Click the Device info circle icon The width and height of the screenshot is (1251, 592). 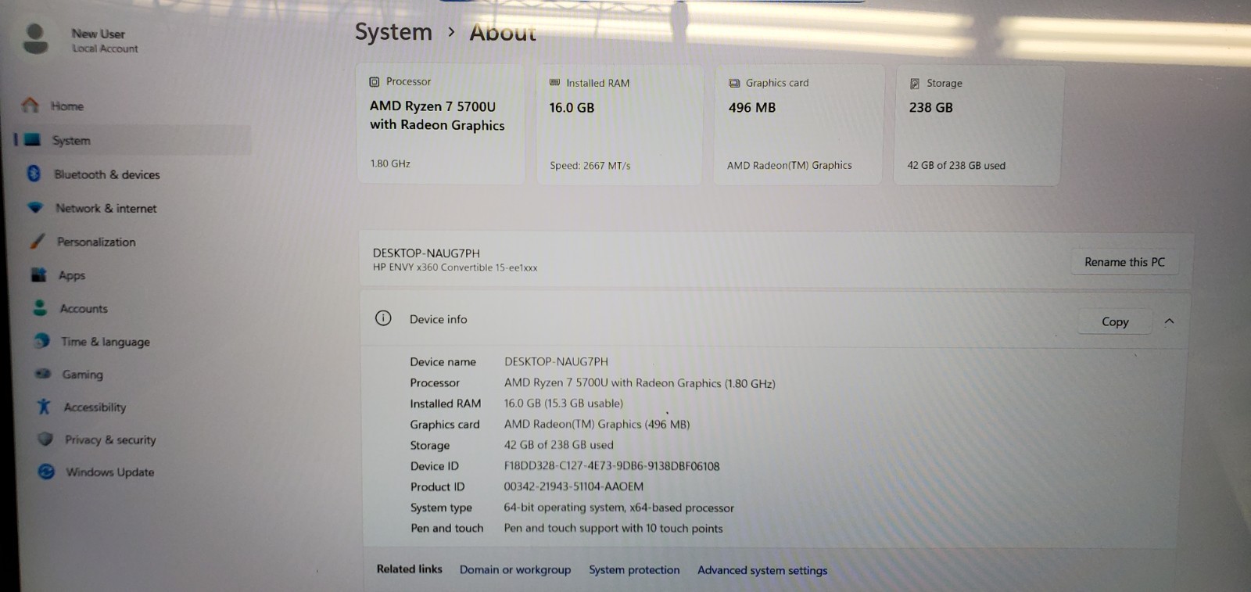coord(383,318)
